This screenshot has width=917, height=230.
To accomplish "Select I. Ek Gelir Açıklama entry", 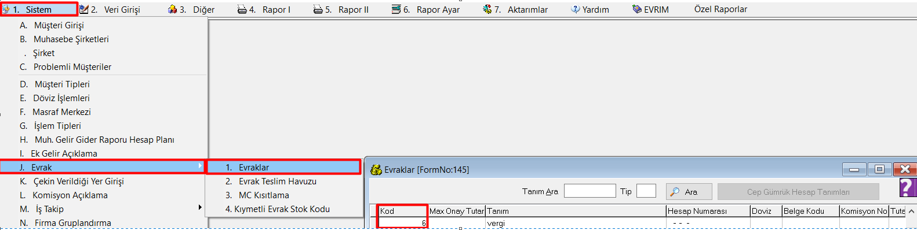I will pos(104,154).
